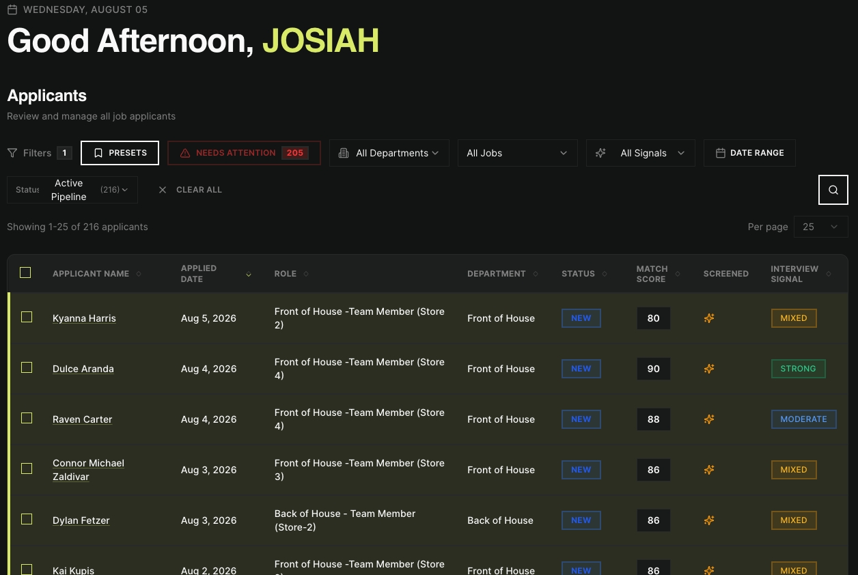Open Raven Carter applicant link
The height and width of the screenshot is (575, 858).
pyautogui.click(x=83, y=419)
